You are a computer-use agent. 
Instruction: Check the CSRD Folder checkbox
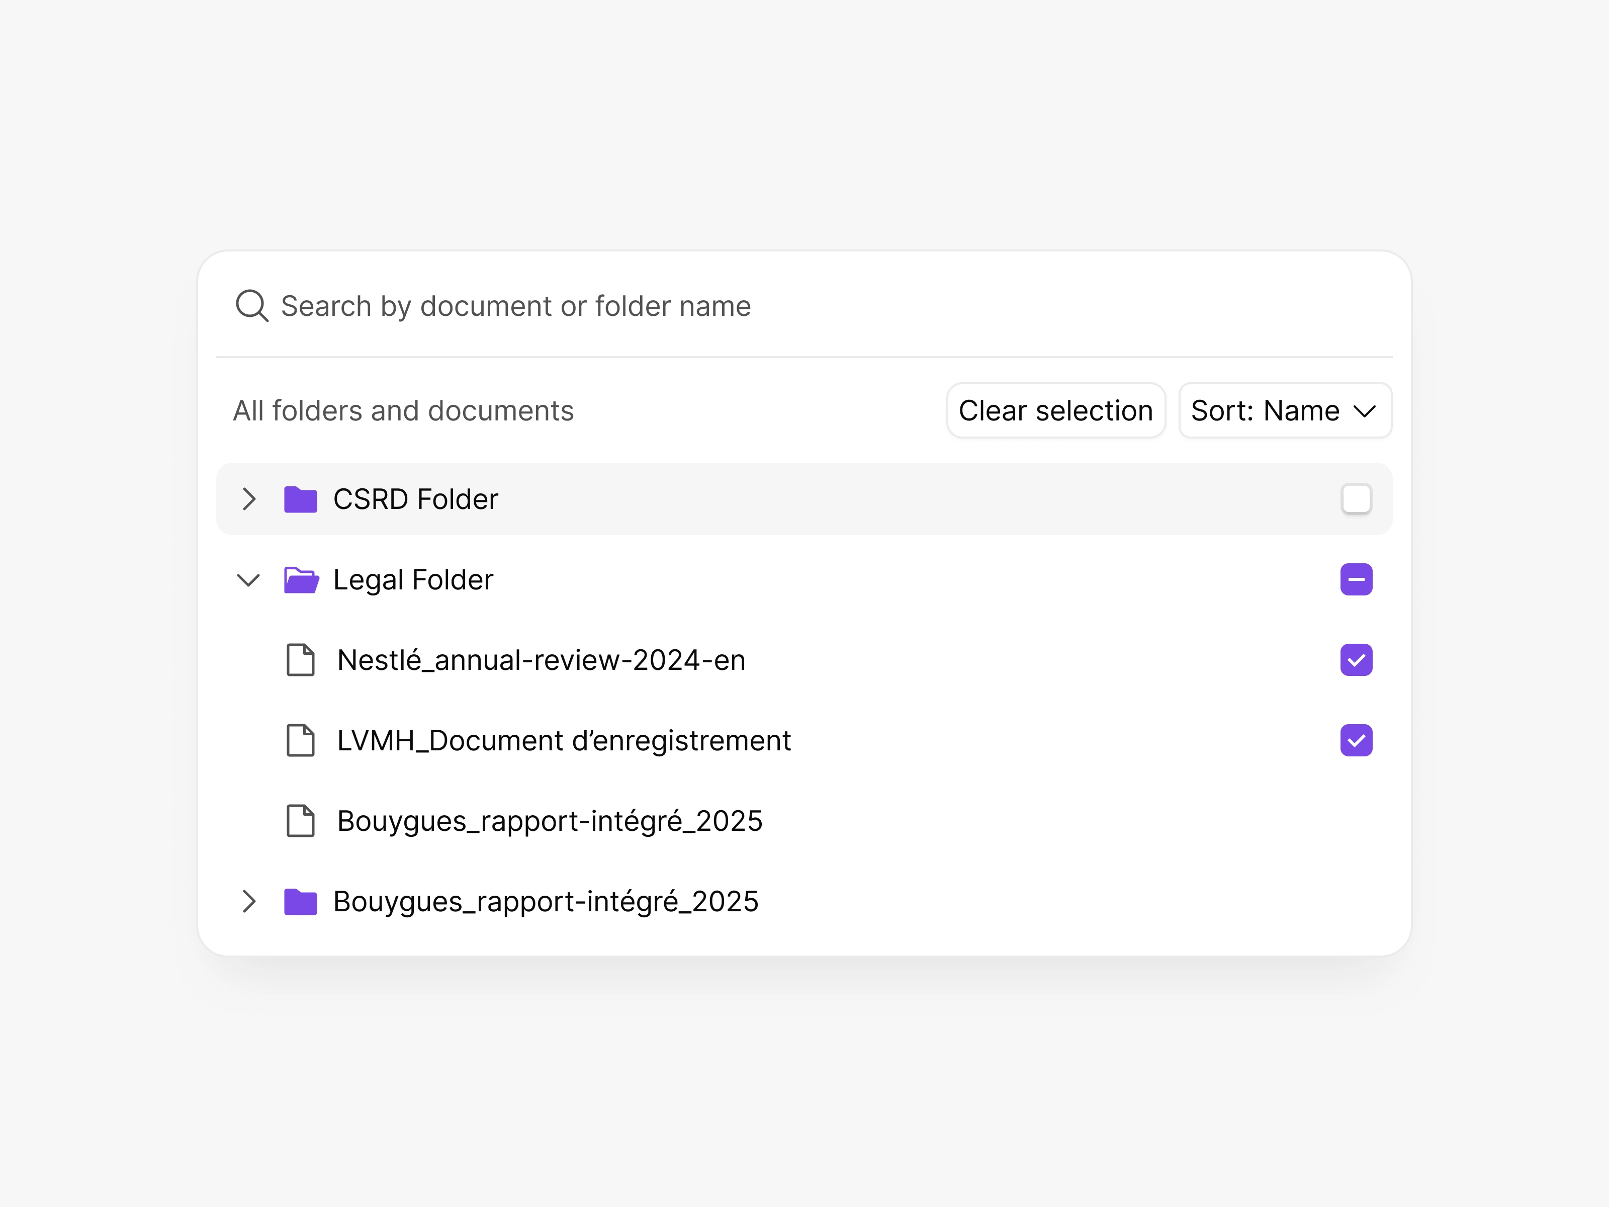1356,499
